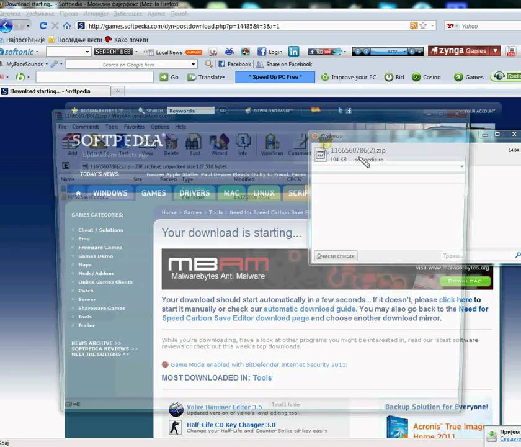
Task: Open WinRAR Favorites menu
Action: click(x=134, y=127)
